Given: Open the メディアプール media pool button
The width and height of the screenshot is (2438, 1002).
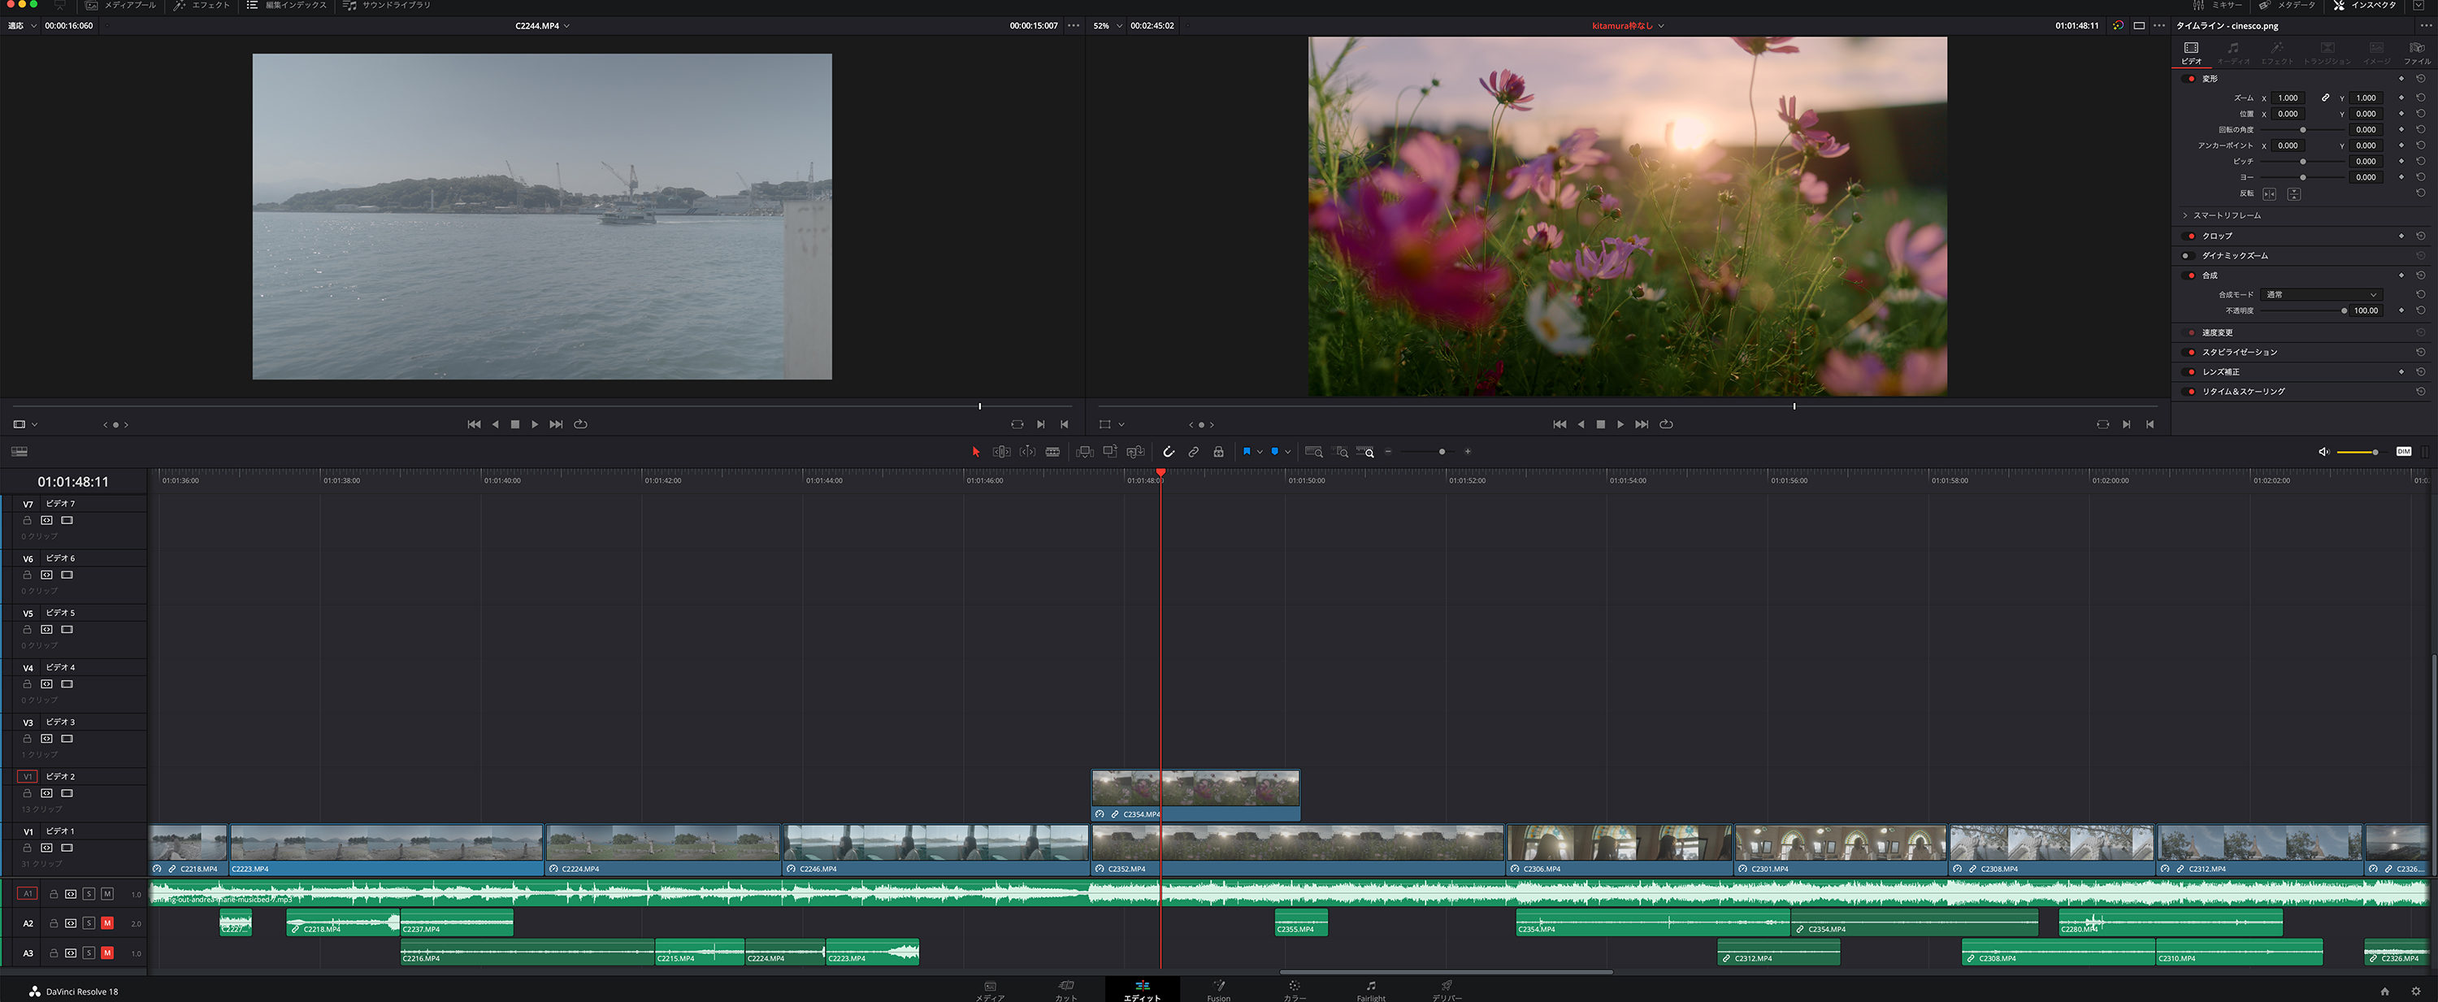Looking at the screenshot, I should [x=121, y=6].
